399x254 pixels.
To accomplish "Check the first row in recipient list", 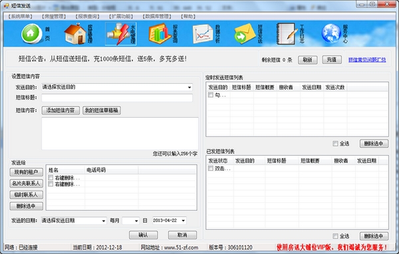I will tap(51, 178).
